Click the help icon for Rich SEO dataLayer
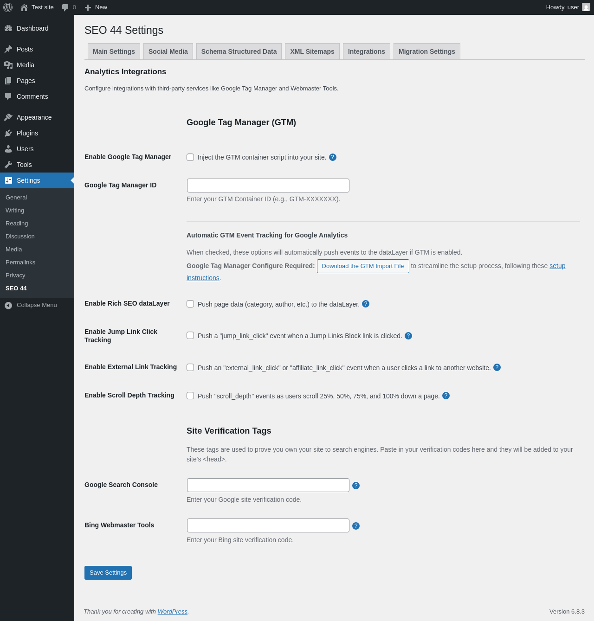 [366, 304]
